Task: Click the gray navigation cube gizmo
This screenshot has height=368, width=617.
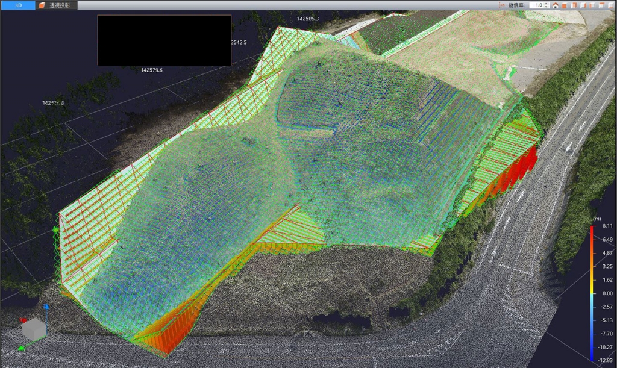Action: [33, 328]
